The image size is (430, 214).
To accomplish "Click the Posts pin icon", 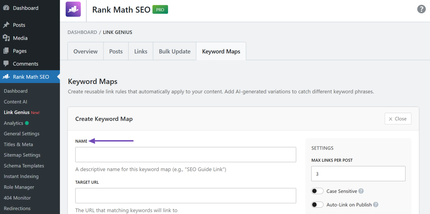I will (6, 25).
